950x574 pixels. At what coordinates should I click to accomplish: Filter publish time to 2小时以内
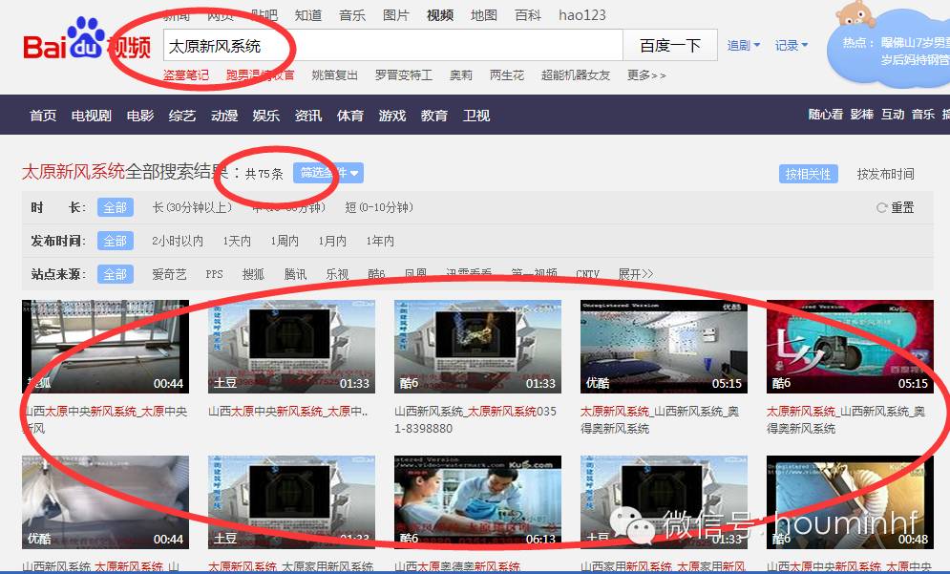point(178,241)
